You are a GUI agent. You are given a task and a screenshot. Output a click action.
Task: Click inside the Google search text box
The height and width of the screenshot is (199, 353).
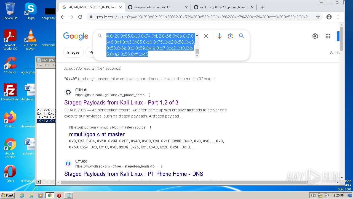click(150, 45)
